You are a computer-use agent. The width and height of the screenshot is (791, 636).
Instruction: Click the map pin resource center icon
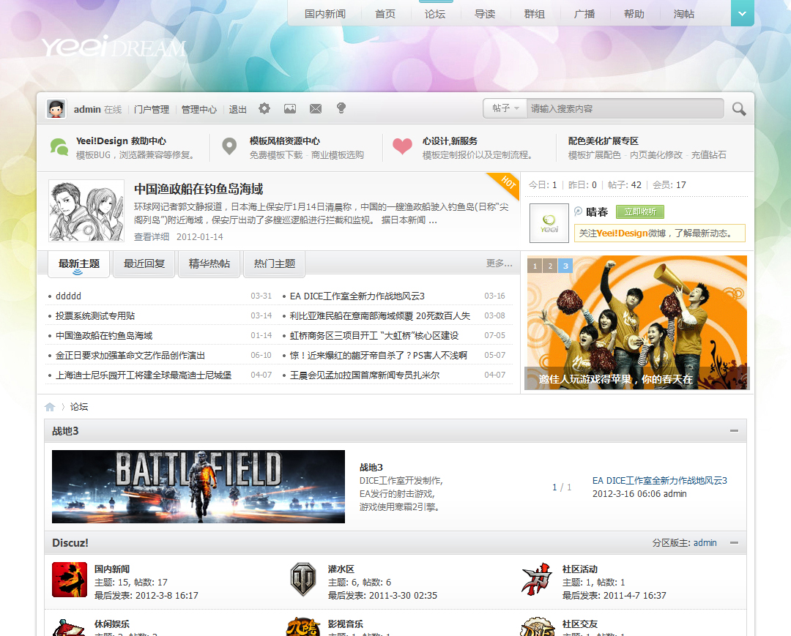pos(229,146)
